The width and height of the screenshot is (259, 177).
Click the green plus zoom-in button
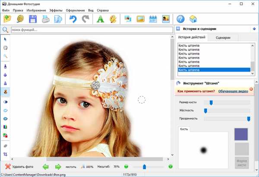170,166
